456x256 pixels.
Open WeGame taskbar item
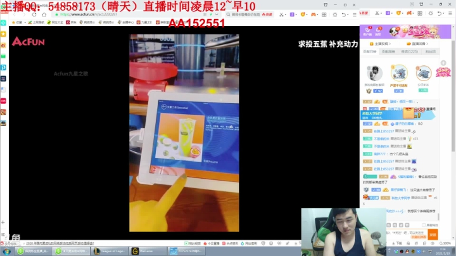pos(148,251)
